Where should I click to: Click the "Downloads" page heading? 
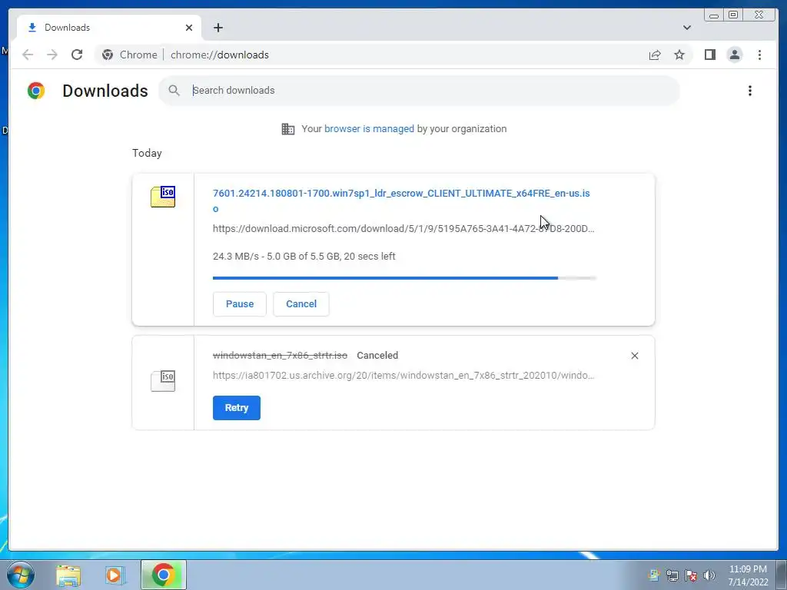(x=105, y=91)
